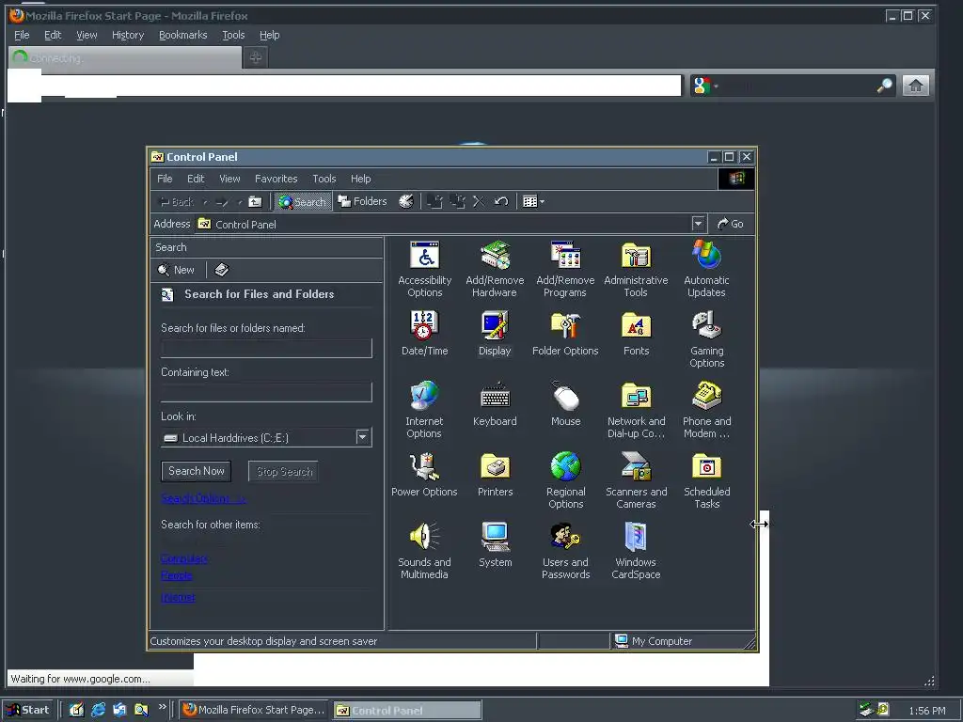Click the Computers search link

coord(183,558)
